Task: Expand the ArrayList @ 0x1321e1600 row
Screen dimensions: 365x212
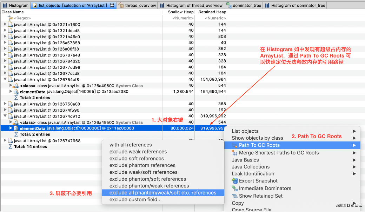Action: [5, 25]
